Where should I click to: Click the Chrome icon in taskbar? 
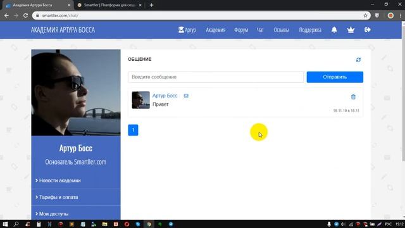[x=149, y=224]
